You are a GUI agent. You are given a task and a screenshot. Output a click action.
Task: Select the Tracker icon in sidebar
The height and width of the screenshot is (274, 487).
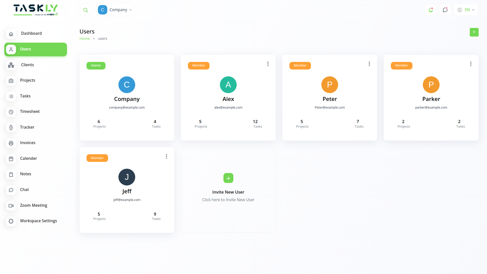click(11, 128)
